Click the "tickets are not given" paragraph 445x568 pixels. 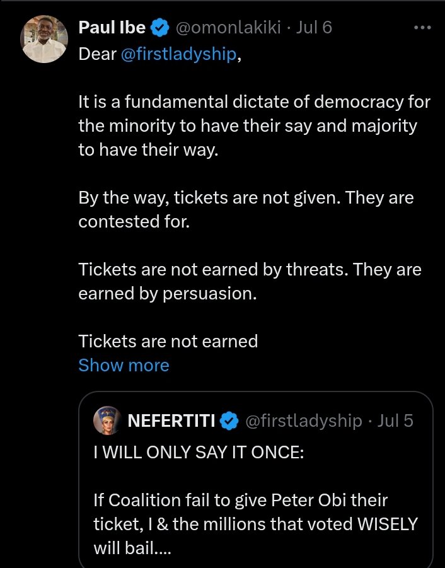click(246, 209)
